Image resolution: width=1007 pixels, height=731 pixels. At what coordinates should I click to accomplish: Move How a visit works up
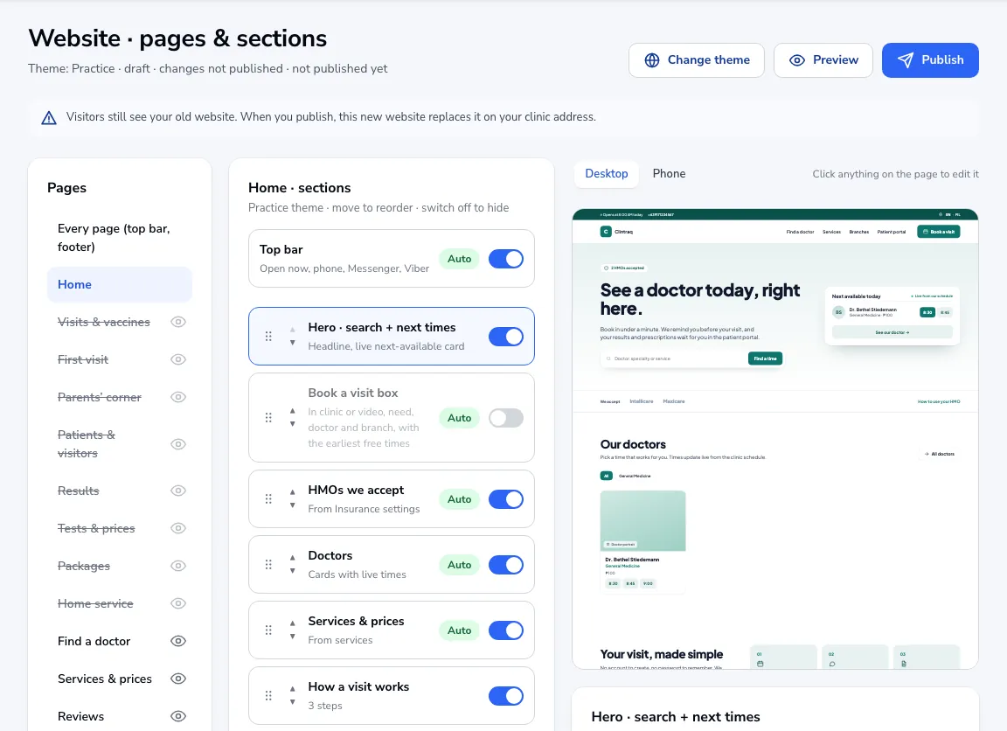coord(293,689)
